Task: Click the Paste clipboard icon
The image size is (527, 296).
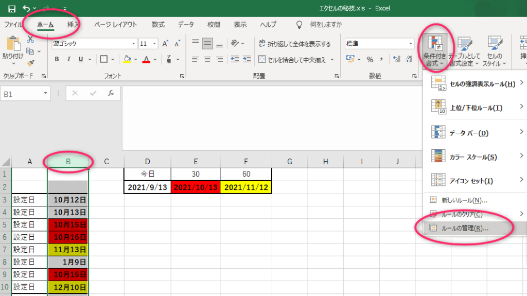Action: tap(12, 48)
